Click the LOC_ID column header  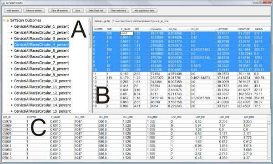tap(14, 117)
